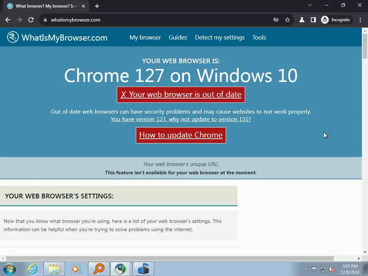Switch to the Chrome taskbar icon
This screenshot has height=276, width=368.
click(x=120, y=269)
